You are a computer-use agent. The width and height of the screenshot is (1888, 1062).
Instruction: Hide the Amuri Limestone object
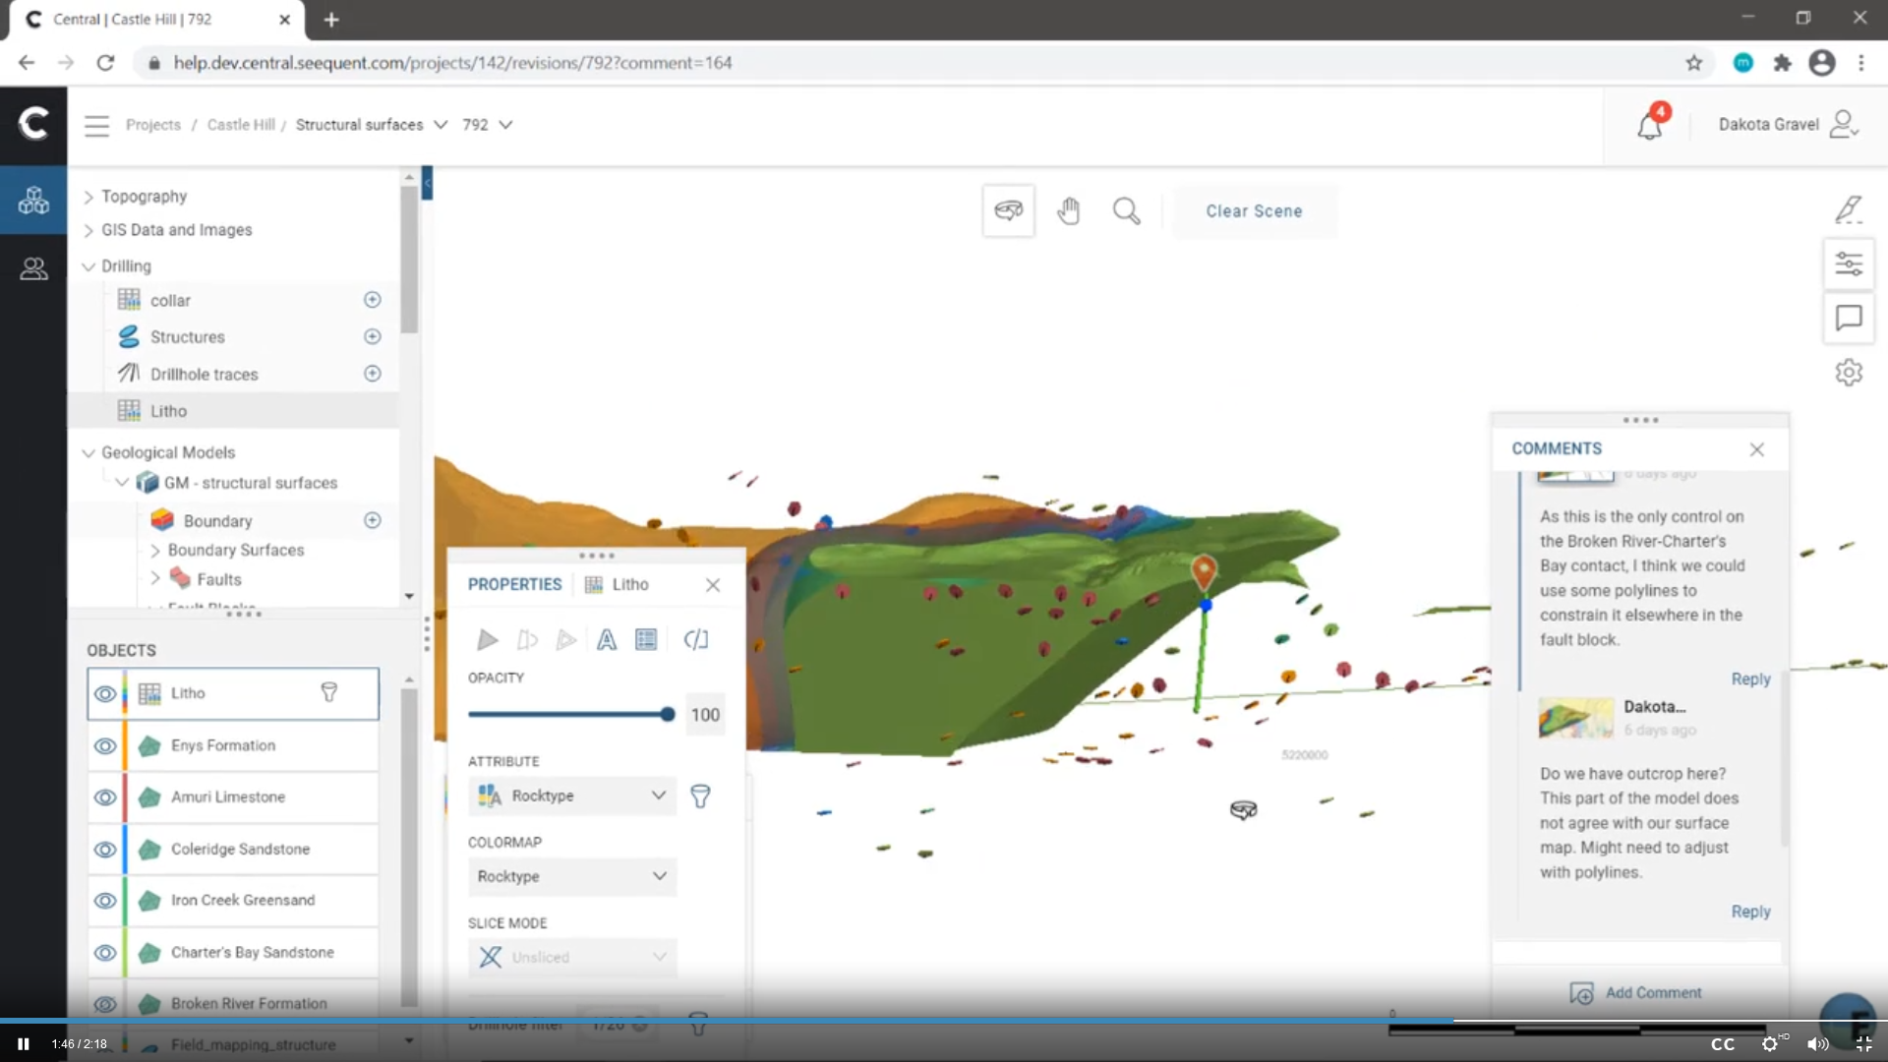click(105, 797)
